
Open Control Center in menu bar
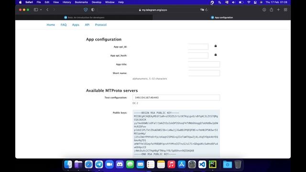255,2
